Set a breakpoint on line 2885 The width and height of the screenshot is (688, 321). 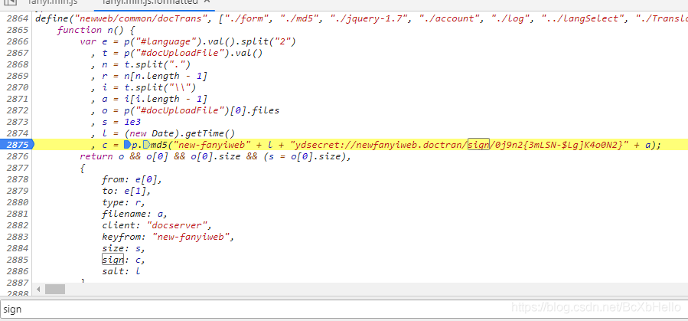tap(17, 260)
